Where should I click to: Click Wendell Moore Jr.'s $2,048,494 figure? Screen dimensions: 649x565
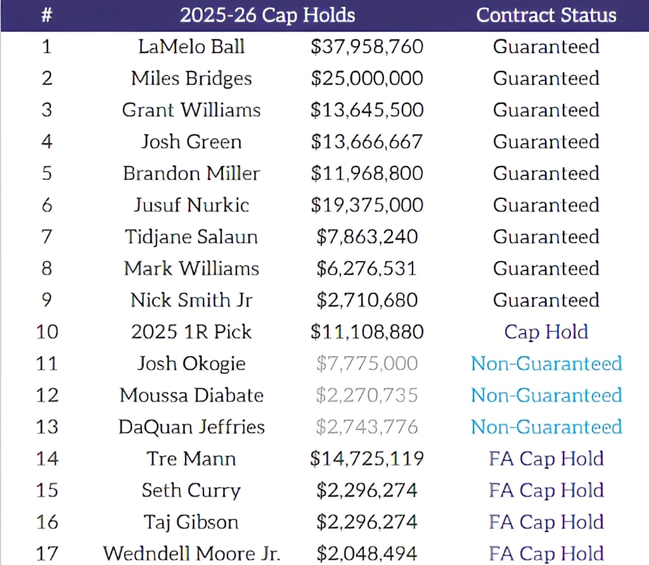(x=367, y=553)
